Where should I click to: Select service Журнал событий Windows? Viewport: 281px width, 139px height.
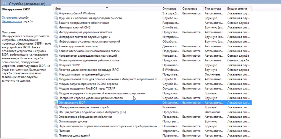pos(77,13)
